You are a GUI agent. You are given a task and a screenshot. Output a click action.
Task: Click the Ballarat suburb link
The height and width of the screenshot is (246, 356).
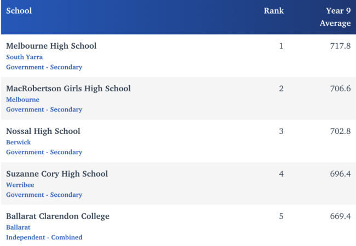(18, 227)
